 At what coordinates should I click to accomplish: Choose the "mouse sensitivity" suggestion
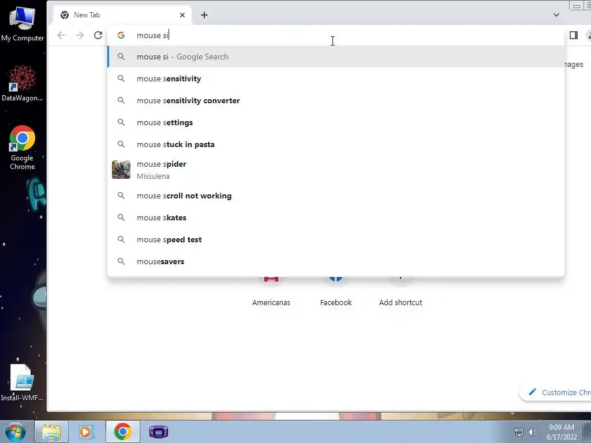[336, 78]
